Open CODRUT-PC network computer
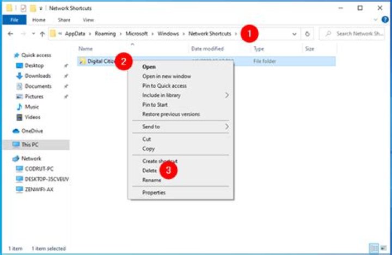Screen dimensions: 392x255 [x=39, y=169]
